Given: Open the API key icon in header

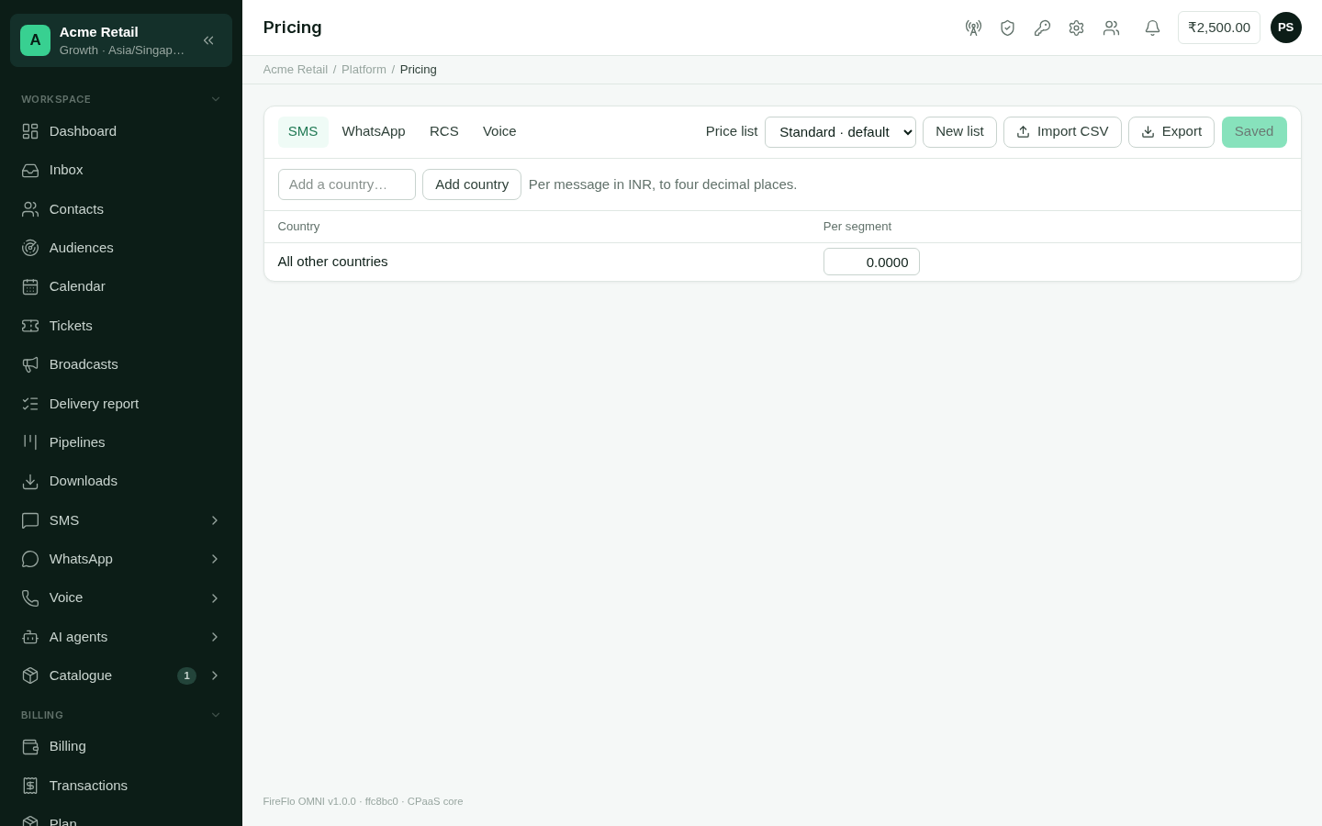Looking at the screenshot, I should point(1042,28).
